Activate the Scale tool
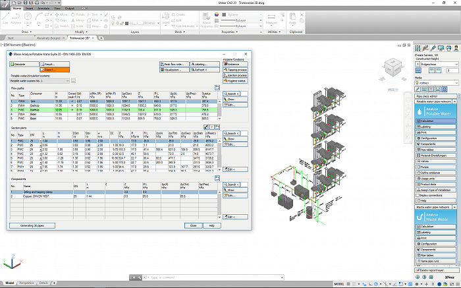 pos(77,26)
